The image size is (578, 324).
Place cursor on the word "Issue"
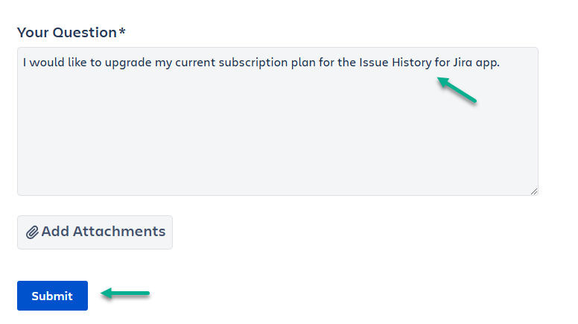click(374, 63)
